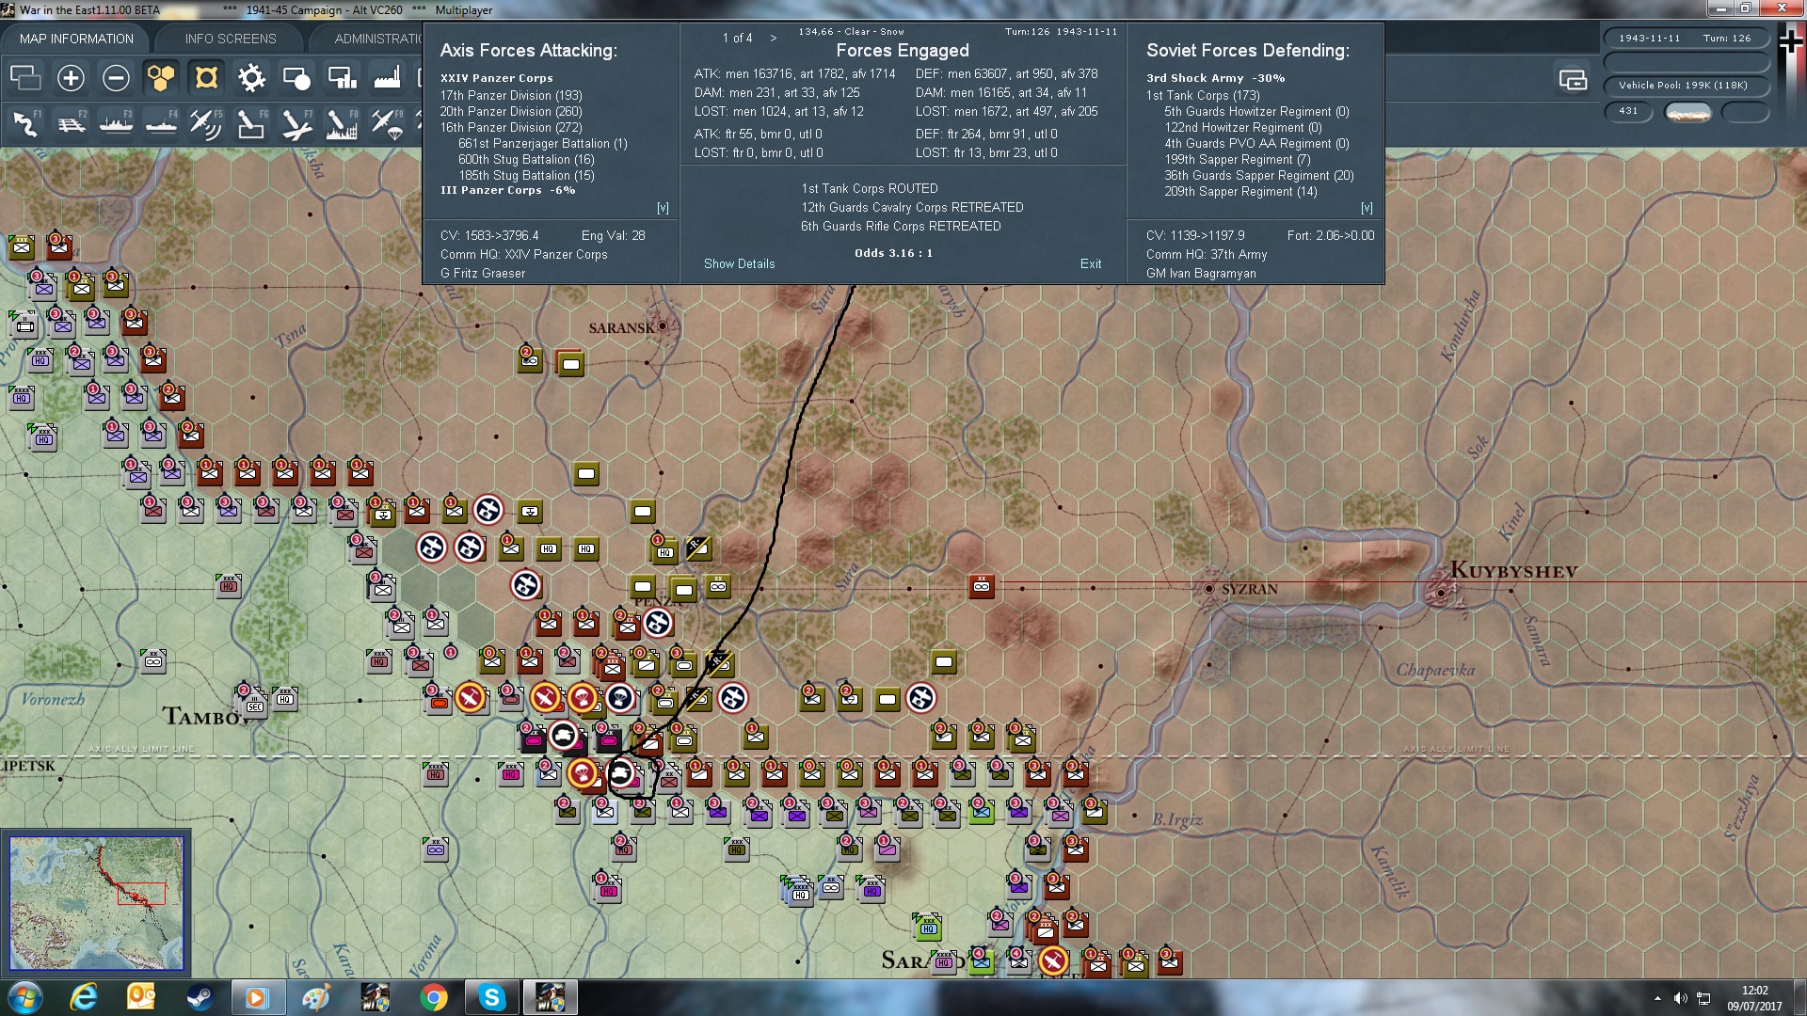
Task: Click the snowy weather indicator
Action: [1688, 112]
